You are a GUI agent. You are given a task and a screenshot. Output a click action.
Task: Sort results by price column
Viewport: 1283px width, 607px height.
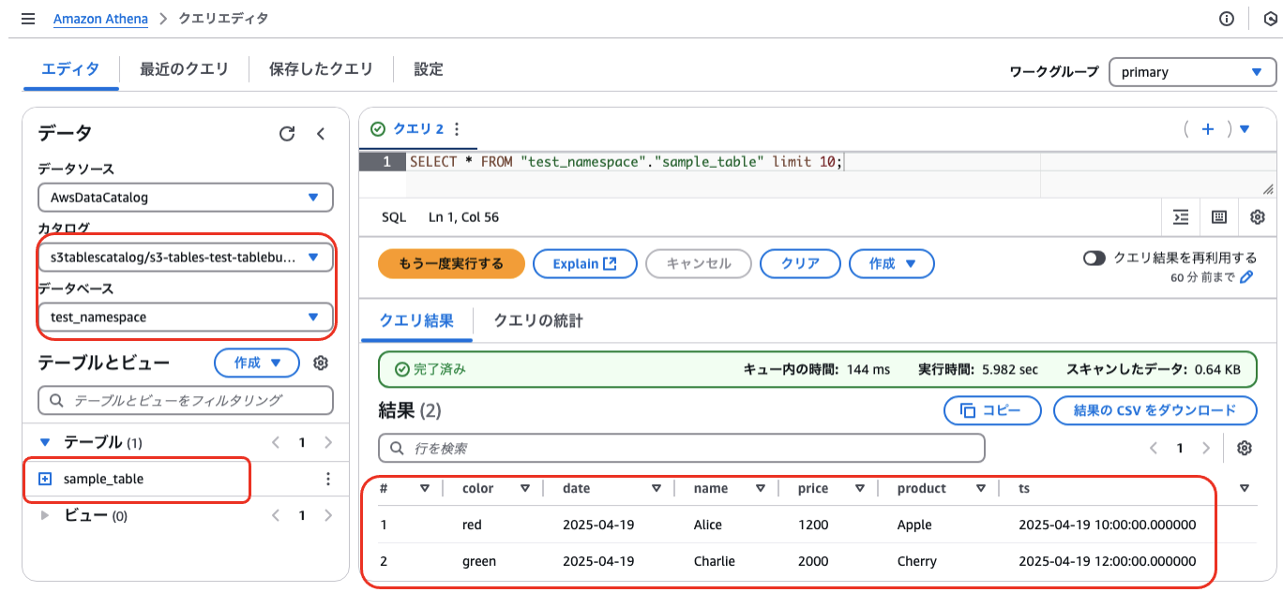click(x=859, y=488)
